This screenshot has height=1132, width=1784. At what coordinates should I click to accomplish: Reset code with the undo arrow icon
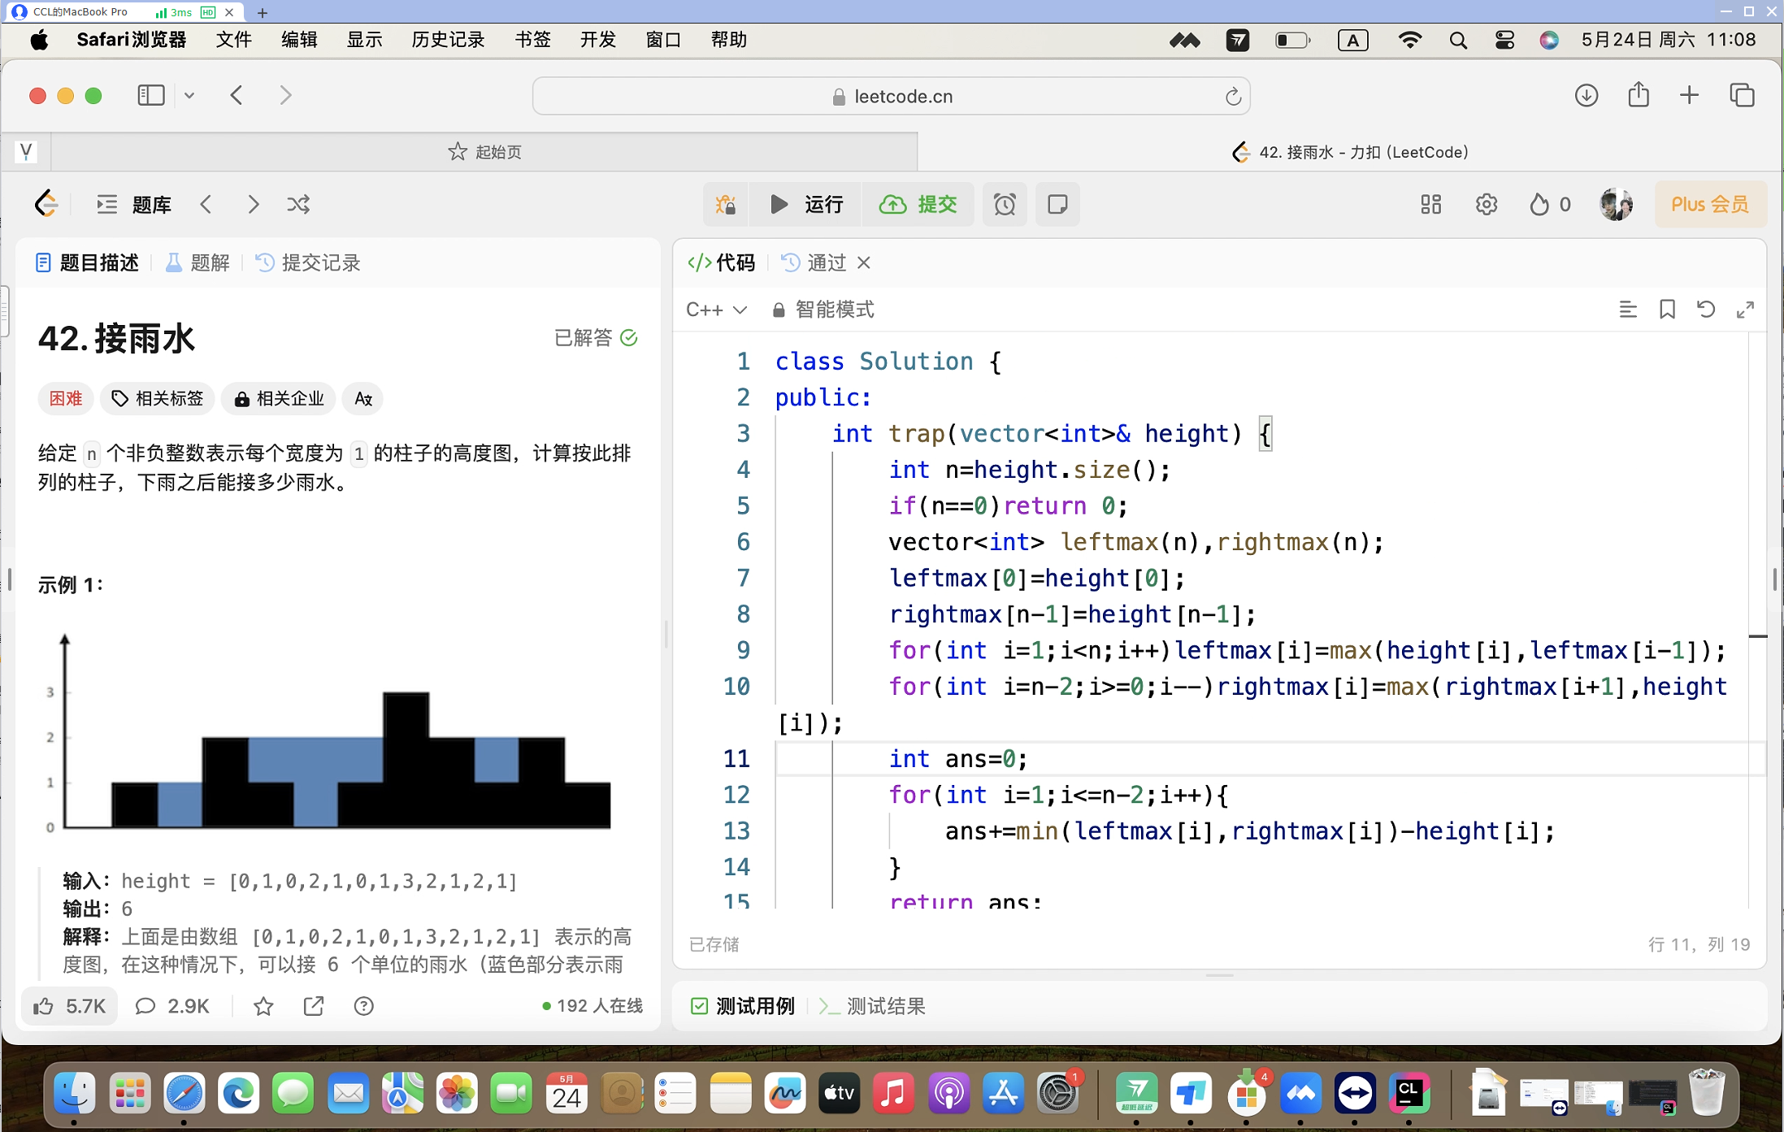1706,310
